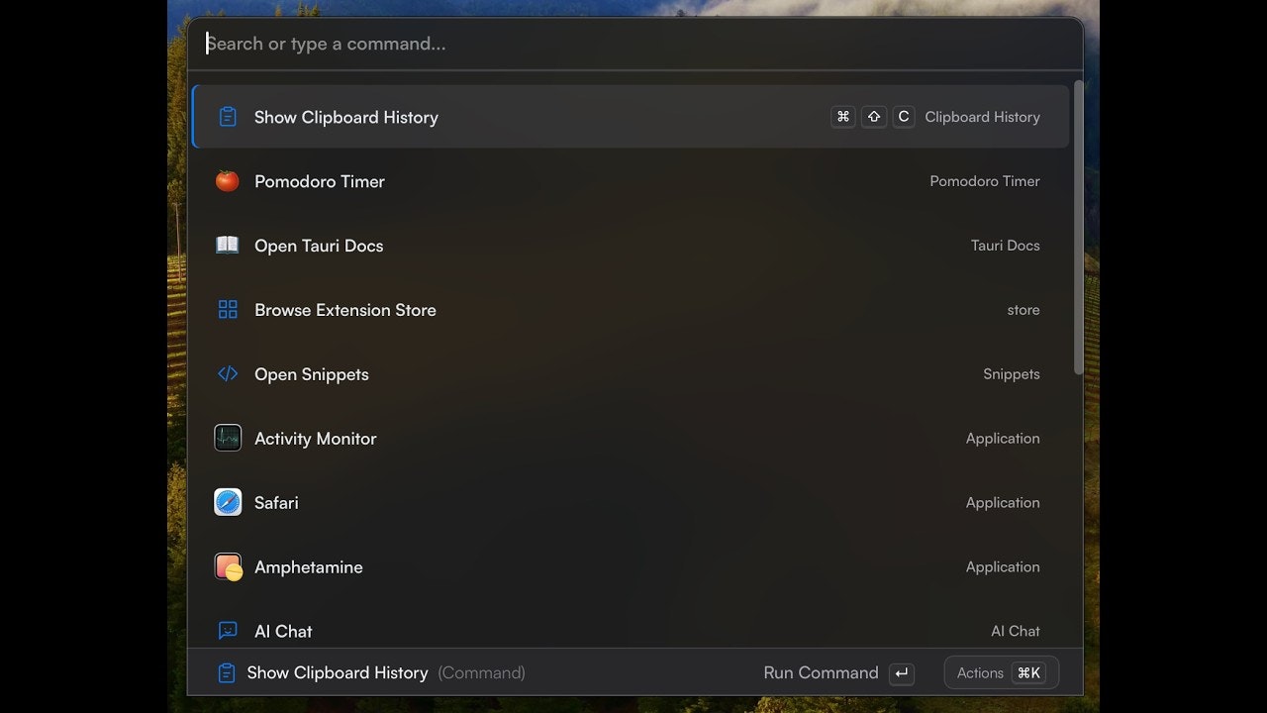The height and width of the screenshot is (713, 1267).
Task: Select Open Tauri Docs command
Action: (x=631, y=246)
